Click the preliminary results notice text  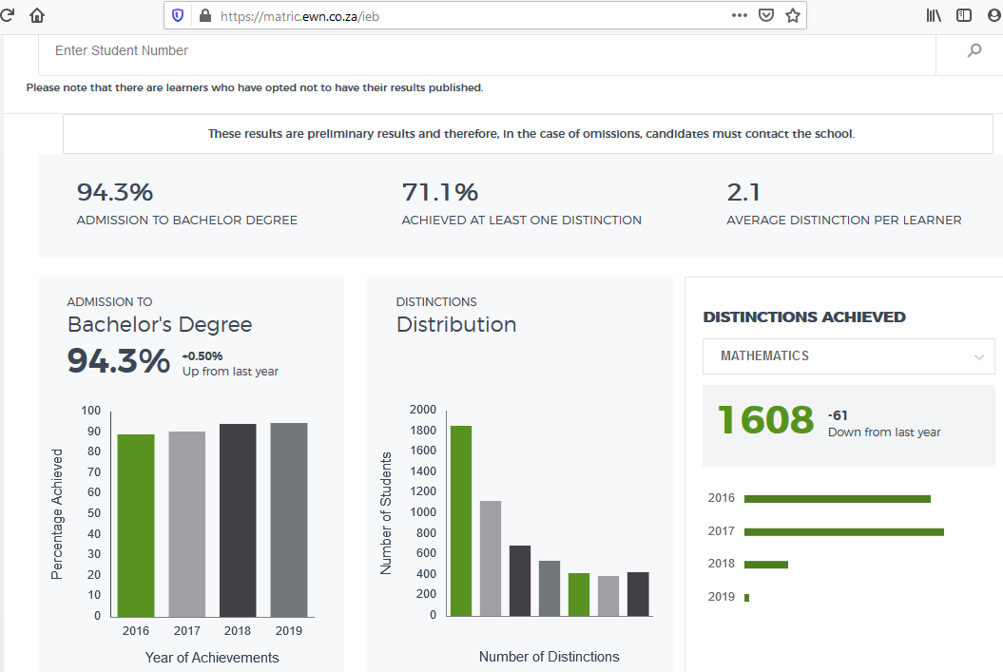(x=530, y=134)
